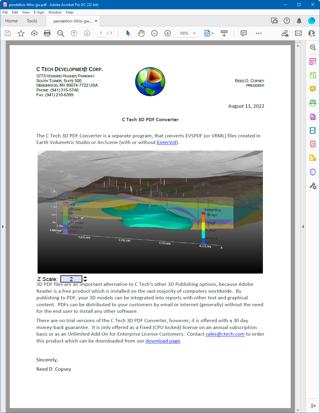Expand the left navigation pane arrow
The width and height of the screenshot is (320, 413).
pyautogui.click(x=3, y=226)
